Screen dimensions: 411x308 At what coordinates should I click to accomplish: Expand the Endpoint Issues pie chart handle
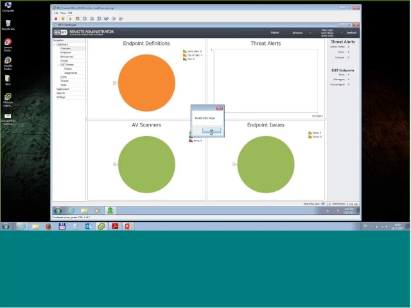tap(234, 164)
